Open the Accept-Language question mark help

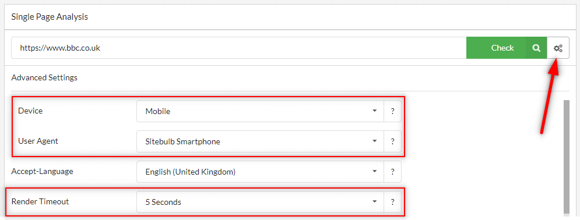(x=392, y=172)
